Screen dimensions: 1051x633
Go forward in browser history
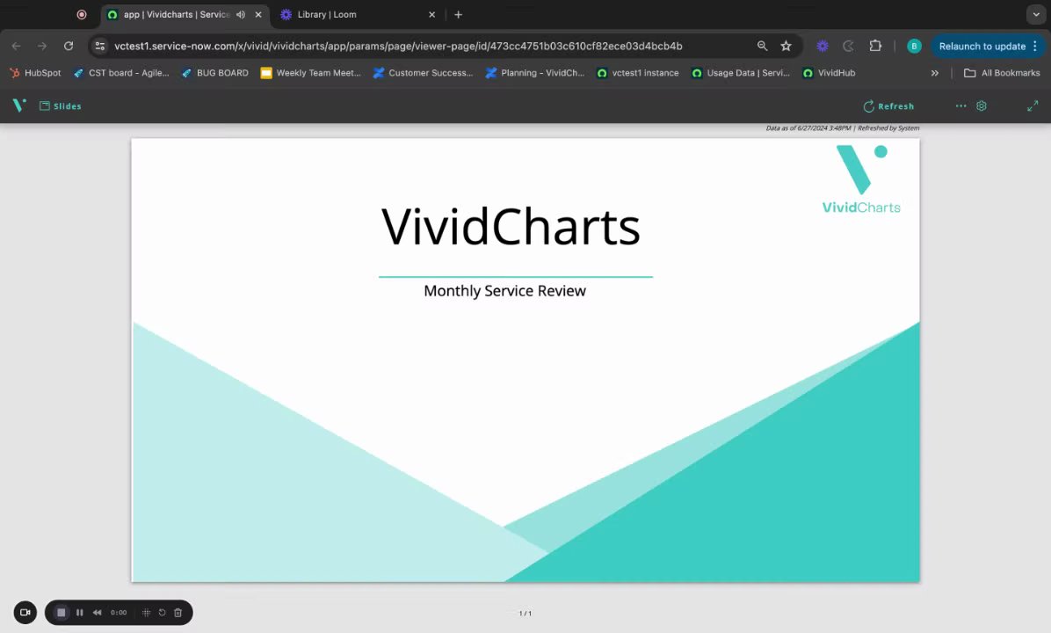[42, 46]
